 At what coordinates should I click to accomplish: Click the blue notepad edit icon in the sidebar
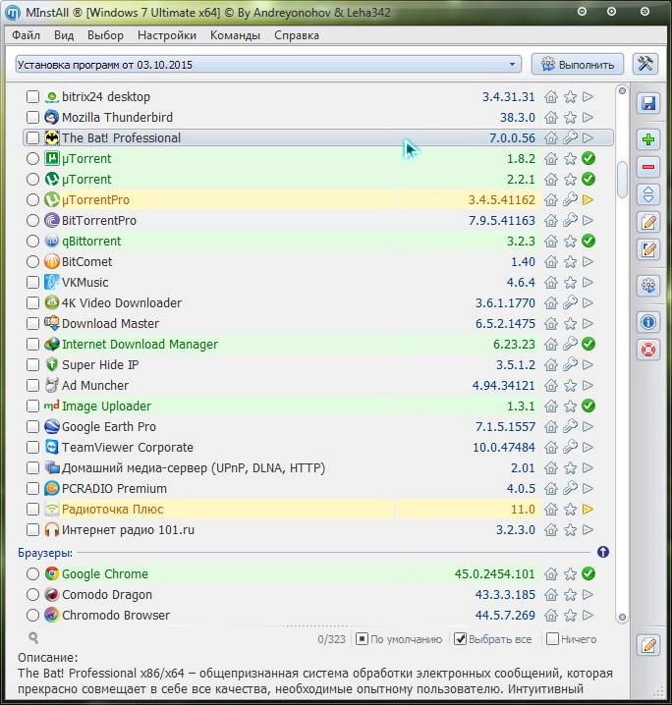(648, 249)
